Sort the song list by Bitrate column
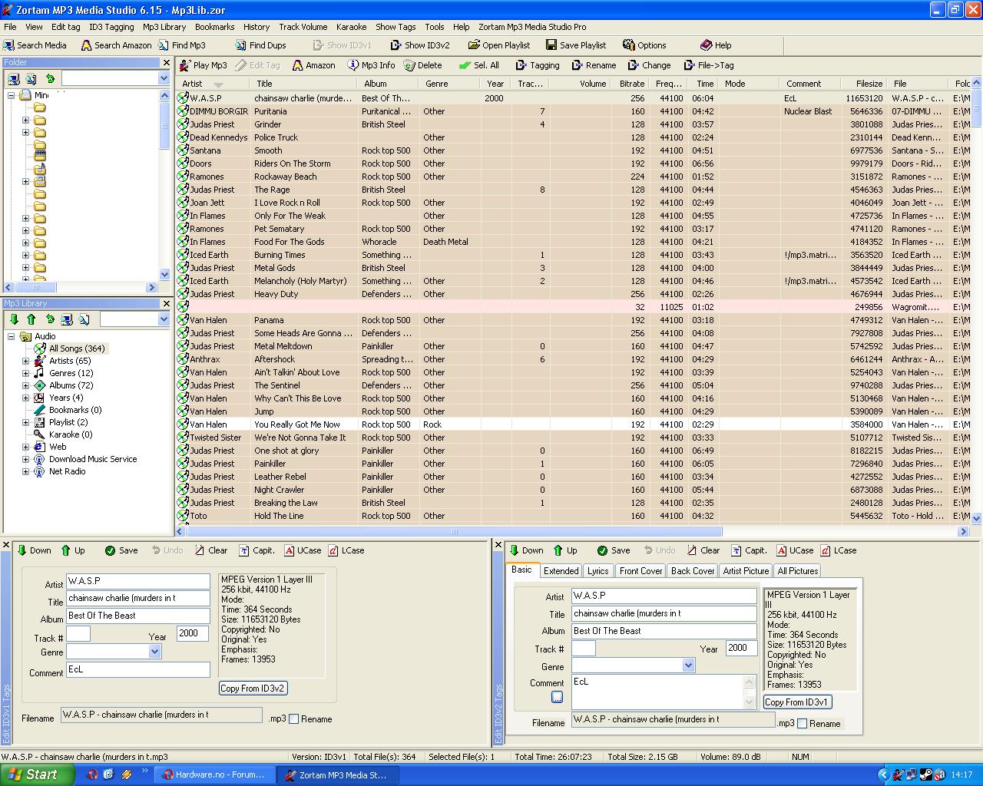The width and height of the screenshot is (983, 786). 631,84
